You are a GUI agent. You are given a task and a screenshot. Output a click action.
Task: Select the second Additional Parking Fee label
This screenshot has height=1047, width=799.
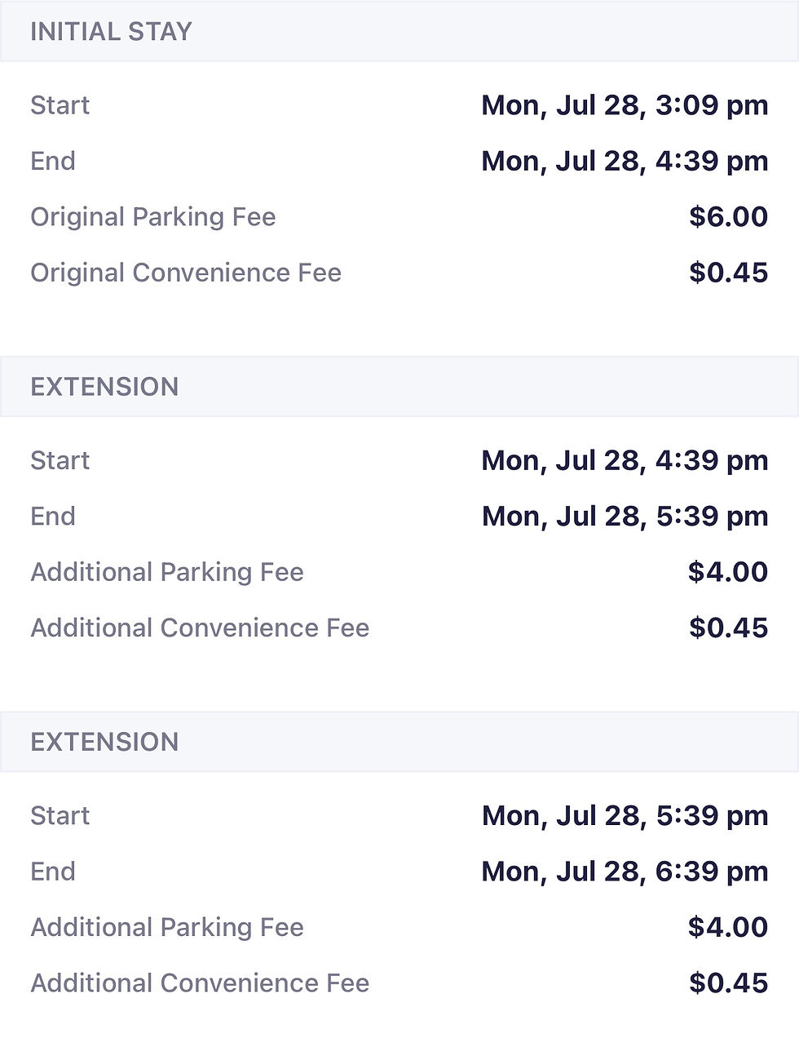point(167,927)
